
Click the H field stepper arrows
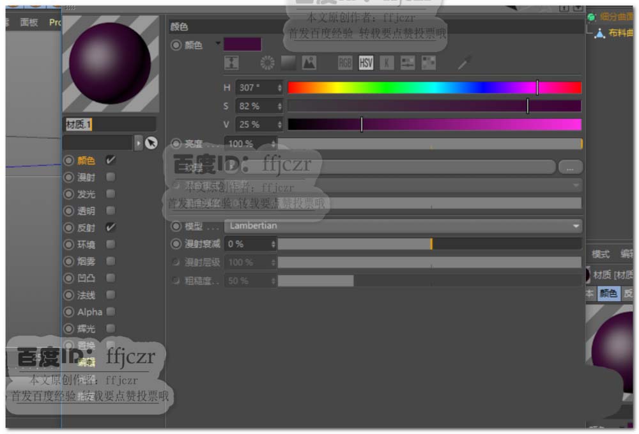tap(280, 88)
